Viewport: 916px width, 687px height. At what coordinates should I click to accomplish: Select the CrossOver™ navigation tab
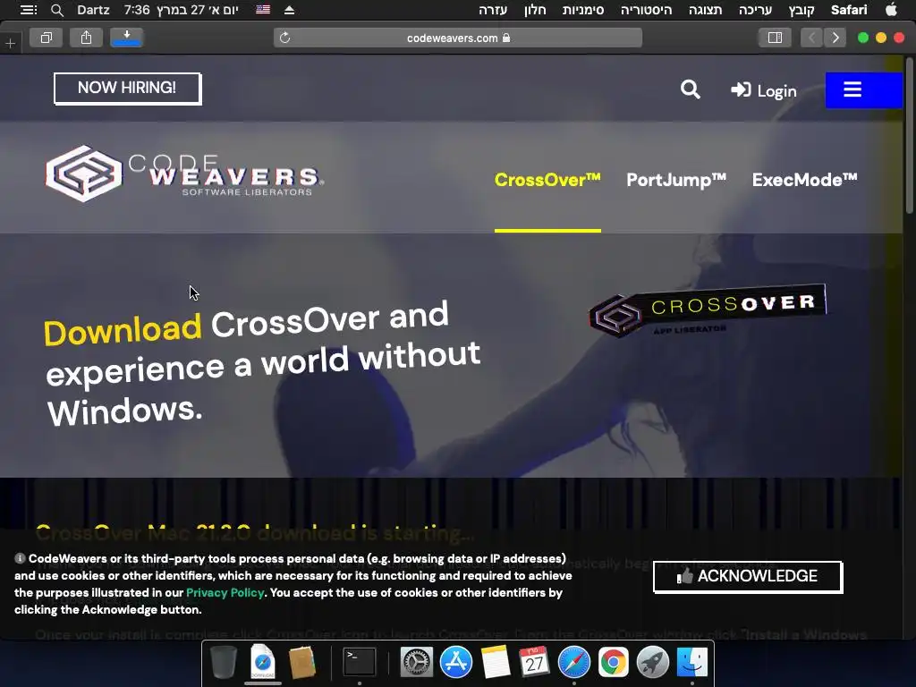point(547,180)
